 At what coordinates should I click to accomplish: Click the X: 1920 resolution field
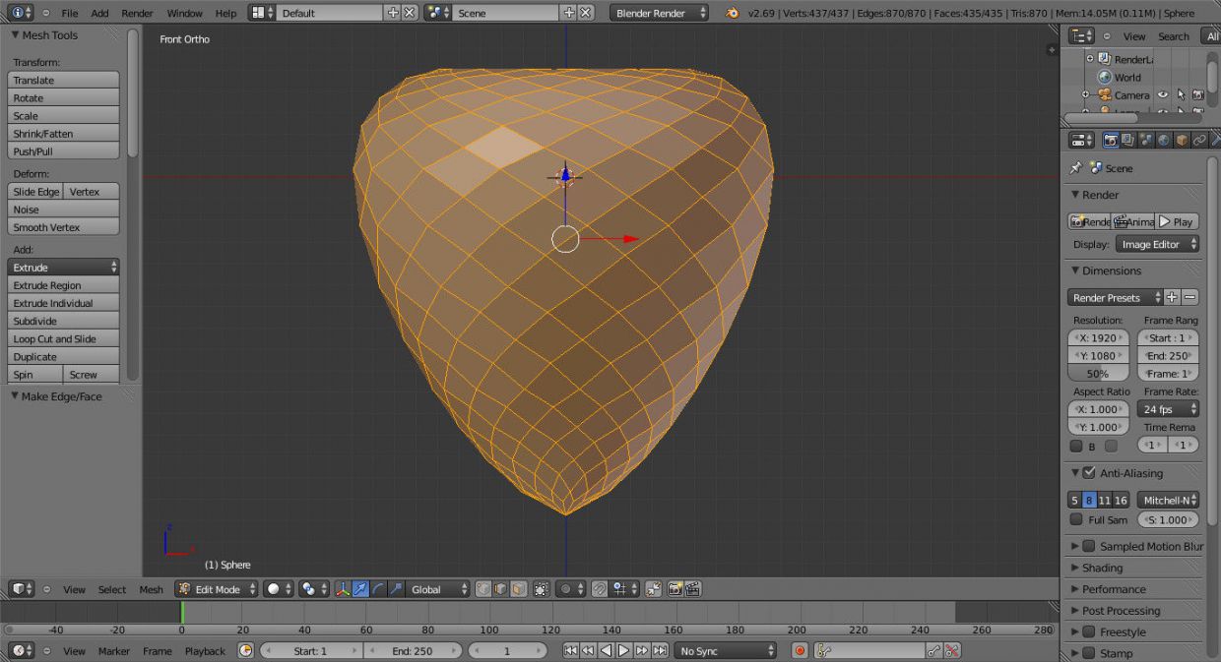1098,337
